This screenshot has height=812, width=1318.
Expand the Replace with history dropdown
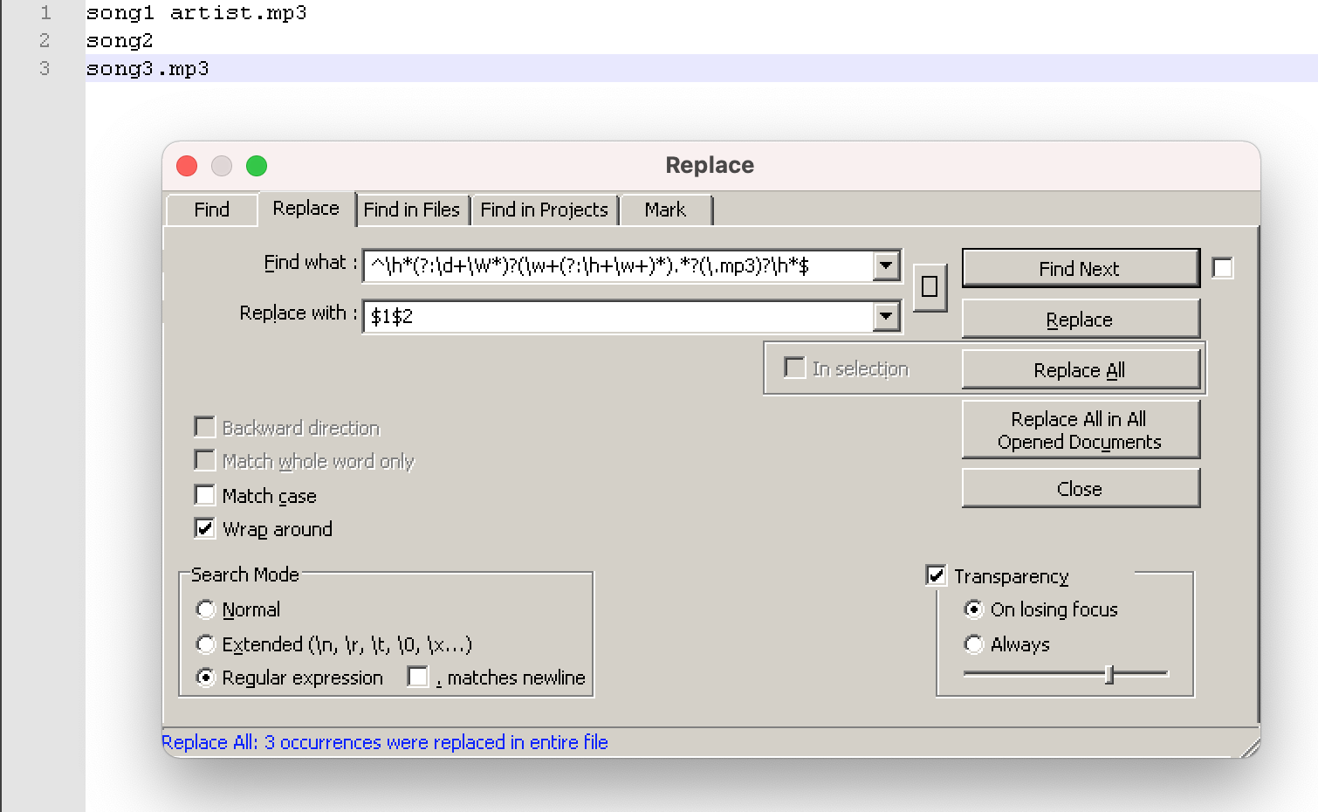point(887,316)
